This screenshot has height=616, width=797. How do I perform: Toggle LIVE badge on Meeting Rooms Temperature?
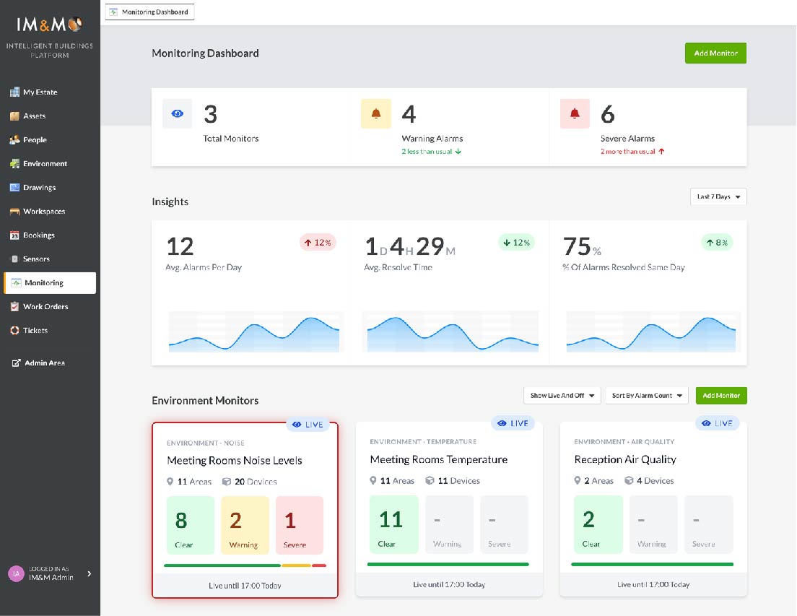pyautogui.click(x=513, y=423)
